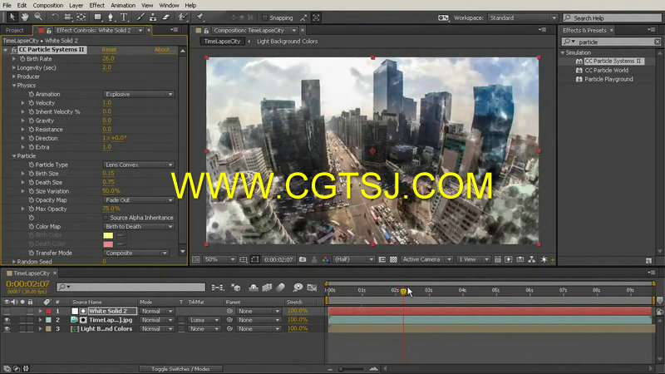Enable motion blur switch in timeline
This screenshot has width=665, height=374.
coord(281,287)
